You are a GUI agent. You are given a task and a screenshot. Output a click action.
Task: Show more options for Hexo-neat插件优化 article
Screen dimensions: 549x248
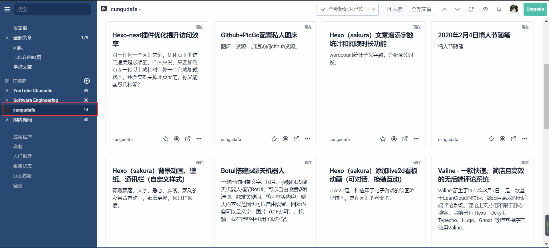pos(199,139)
